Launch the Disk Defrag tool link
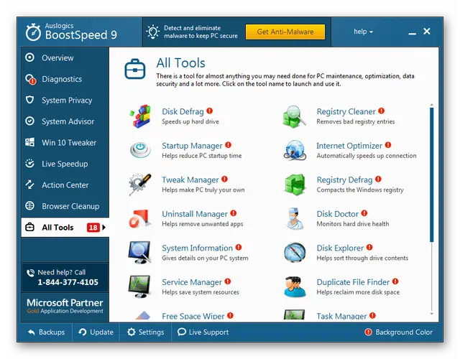The image size is (460, 359). click(x=183, y=111)
